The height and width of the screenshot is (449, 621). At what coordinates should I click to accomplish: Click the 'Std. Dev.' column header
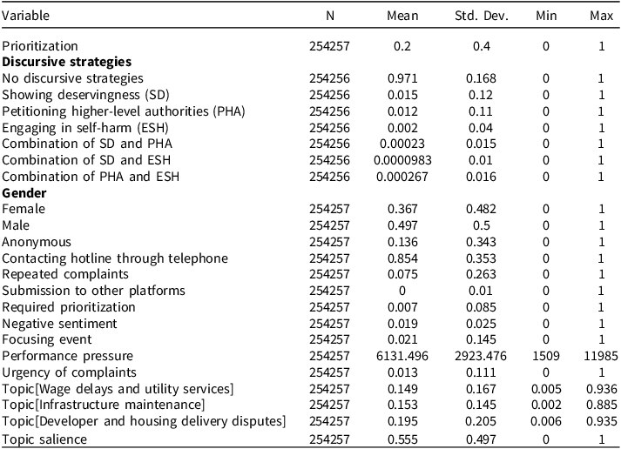pos(481,16)
